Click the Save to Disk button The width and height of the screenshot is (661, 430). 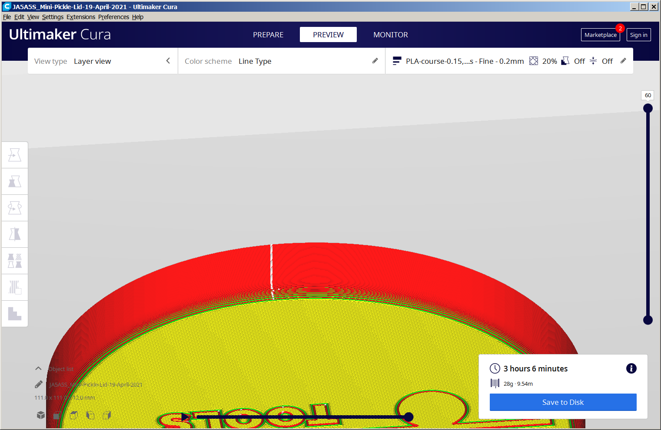tap(563, 402)
